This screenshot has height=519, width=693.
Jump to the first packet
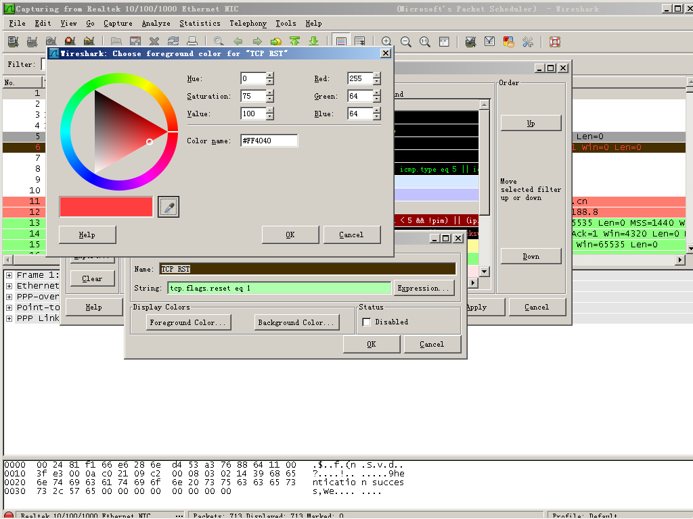[x=295, y=41]
